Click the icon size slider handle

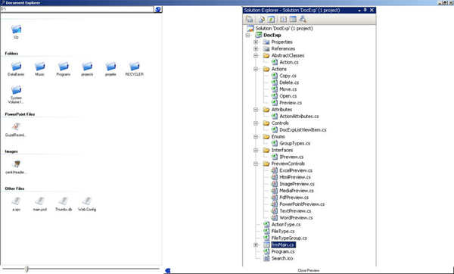pos(26,269)
